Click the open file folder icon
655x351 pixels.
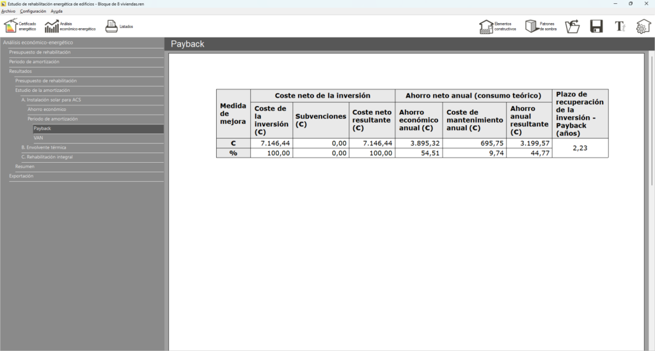tap(572, 26)
